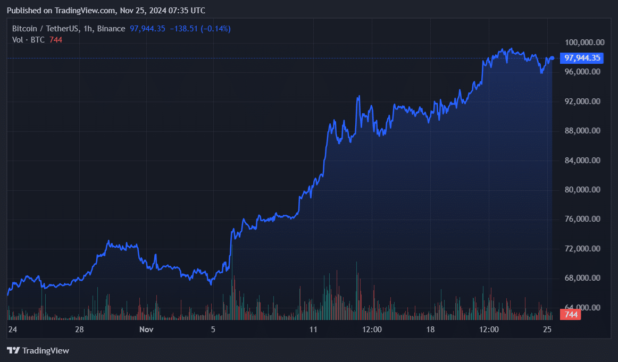Click the blue price label on scale
This screenshot has width=618, height=362.
[x=581, y=58]
